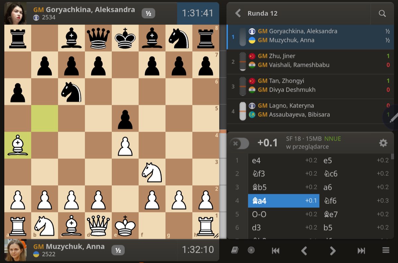Viewport: 398px width, 263px height.
Task: Click white's move d3 in move list
Action: (284, 228)
